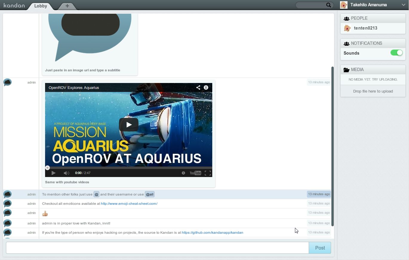Click the Drop file here to upload area
The width and height of the screenshot is (409, 260).
[373, 91]
